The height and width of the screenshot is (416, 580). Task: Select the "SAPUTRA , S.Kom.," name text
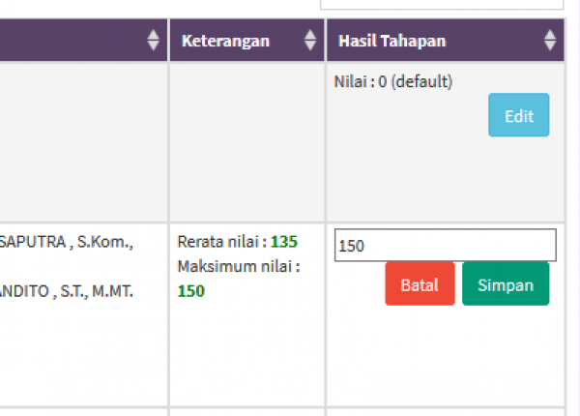[x=67, y=242]
